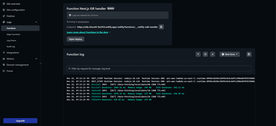The height and width of the screenshot is (126, 276).
Task: Click the Function log heading
Action: click(75, 54)
